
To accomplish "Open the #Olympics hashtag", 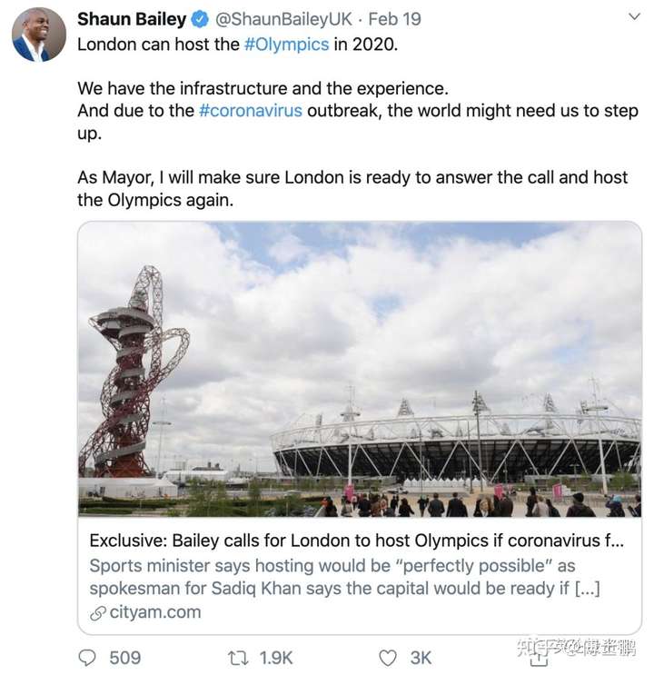I will tap(286, 44).
